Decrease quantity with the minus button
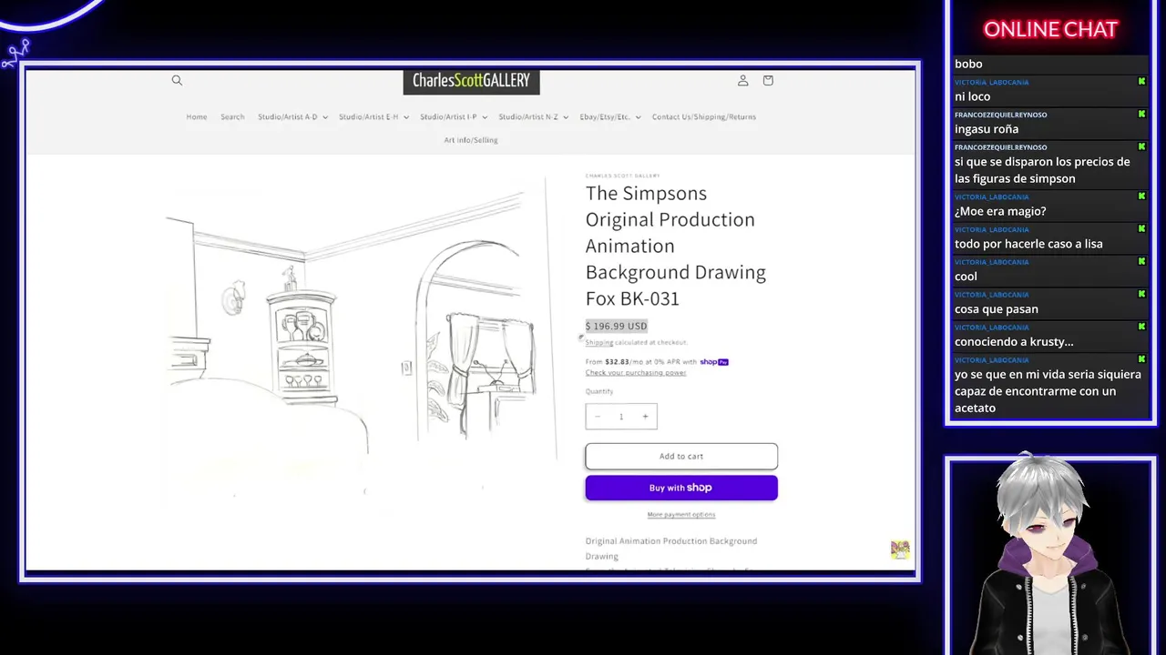Viewport: 1166px width, 655px height. tap(598, 417)
